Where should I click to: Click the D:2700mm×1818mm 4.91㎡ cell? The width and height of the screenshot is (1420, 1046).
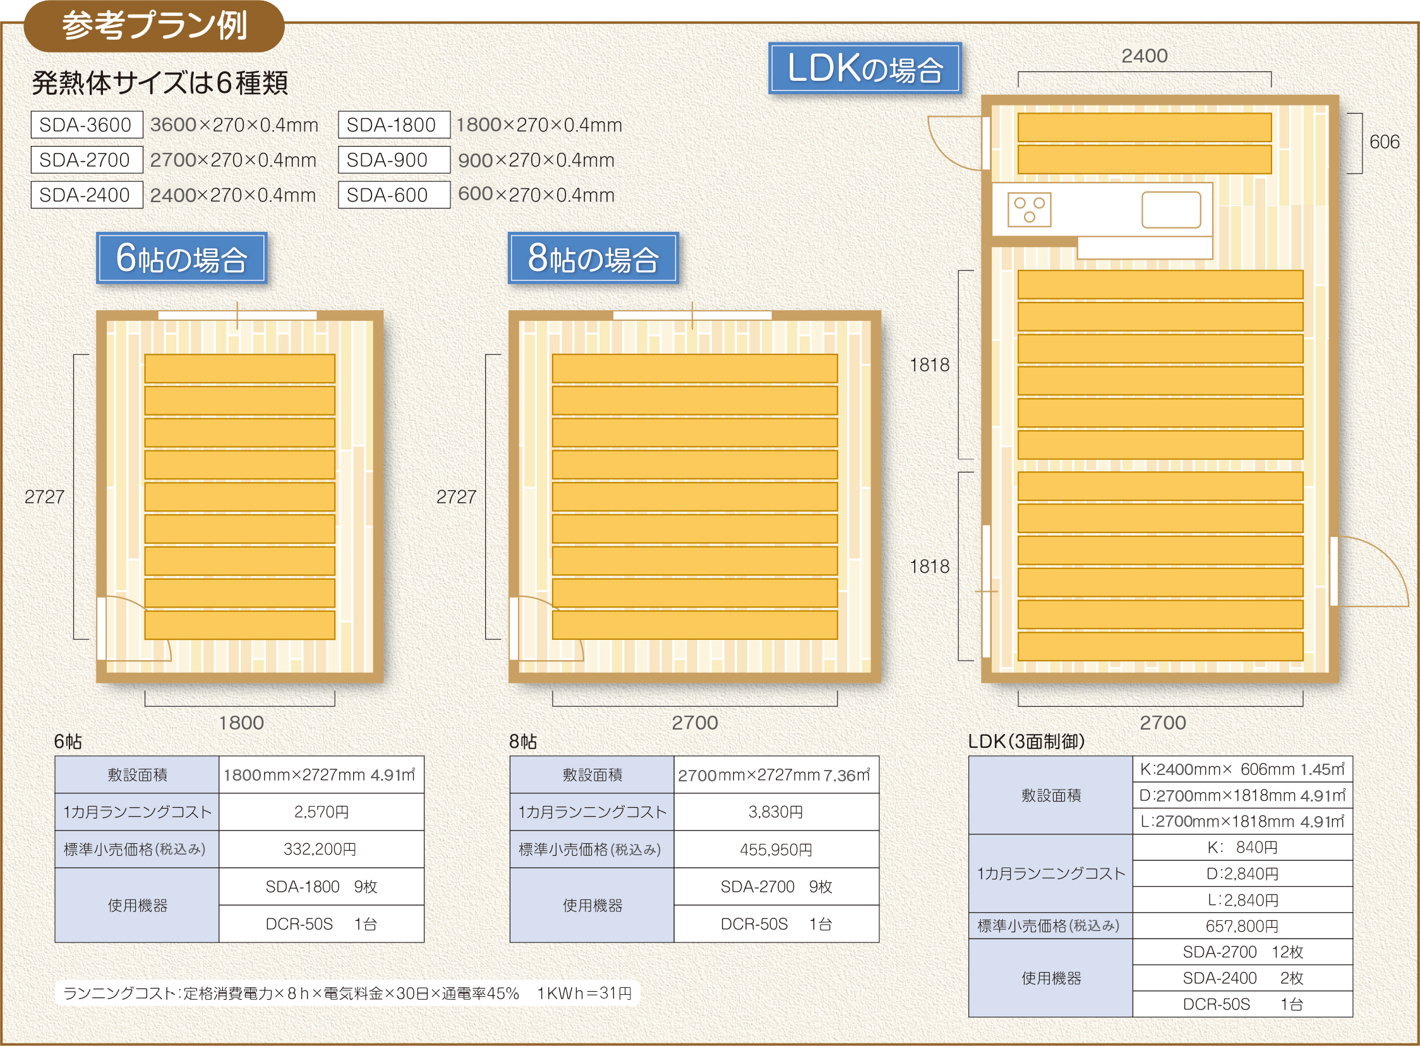point(1242,795)
